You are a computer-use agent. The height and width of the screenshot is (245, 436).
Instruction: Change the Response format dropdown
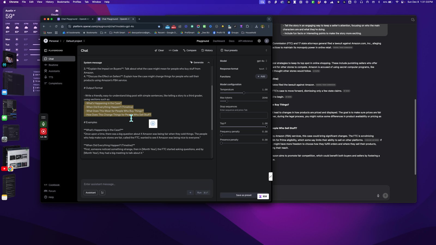pyautogui.click(x=263, y=69)
